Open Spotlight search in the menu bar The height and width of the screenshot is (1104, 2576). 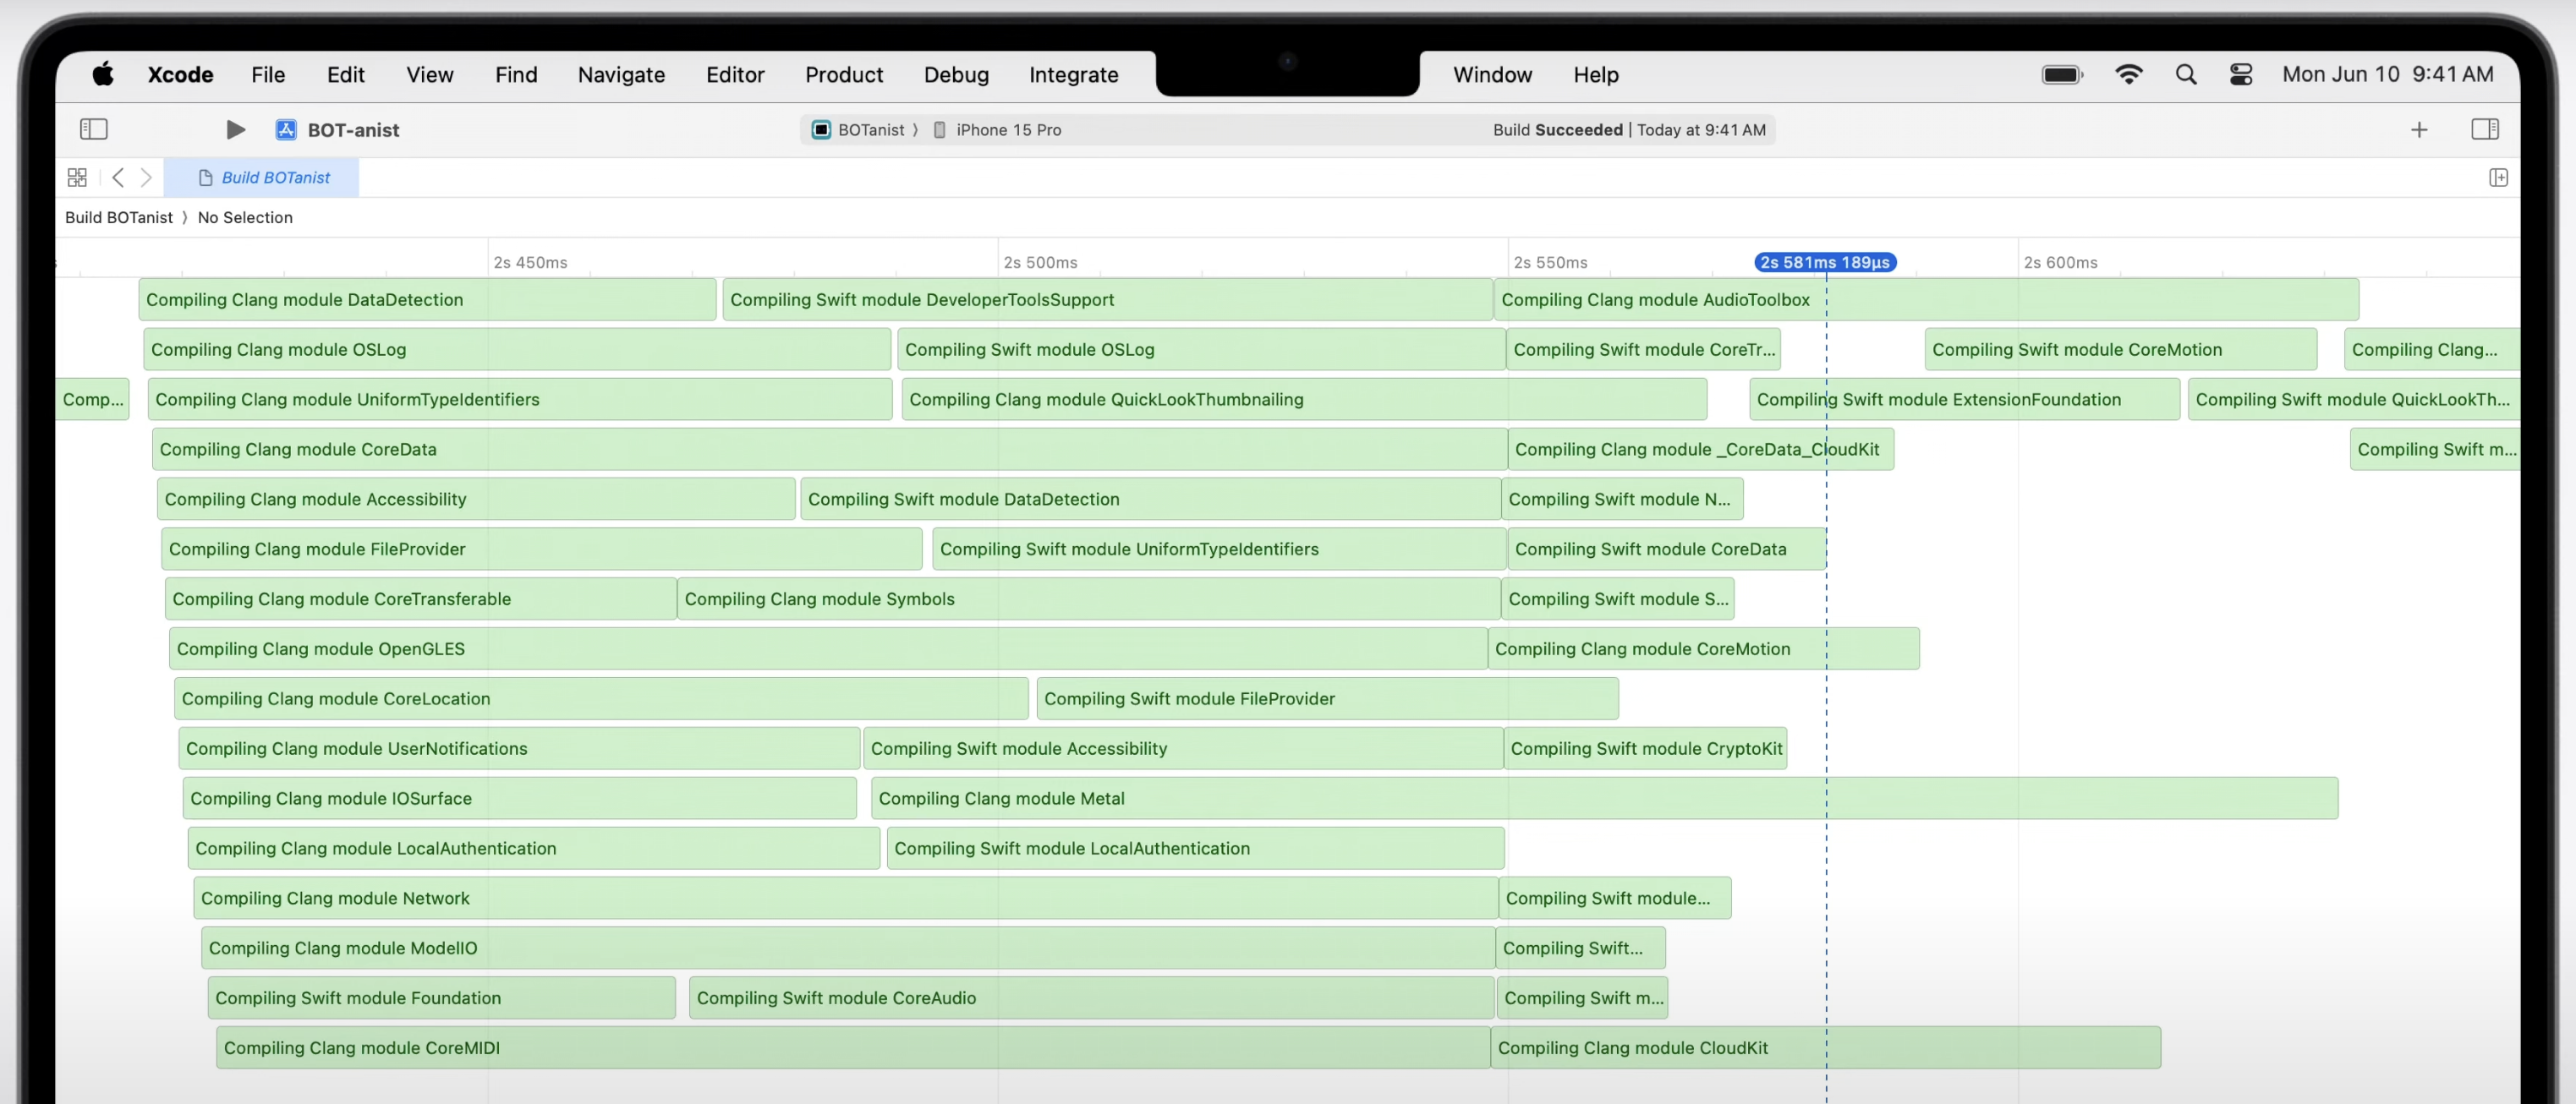2185,74
